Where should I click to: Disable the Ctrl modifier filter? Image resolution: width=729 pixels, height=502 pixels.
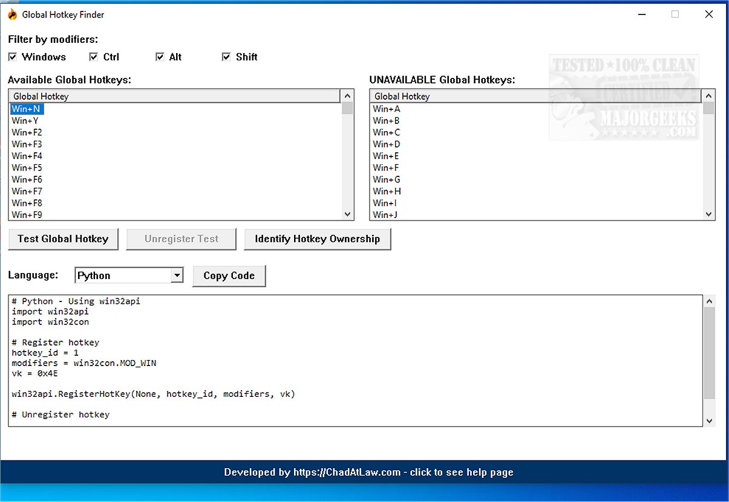[x=94, y=56]
